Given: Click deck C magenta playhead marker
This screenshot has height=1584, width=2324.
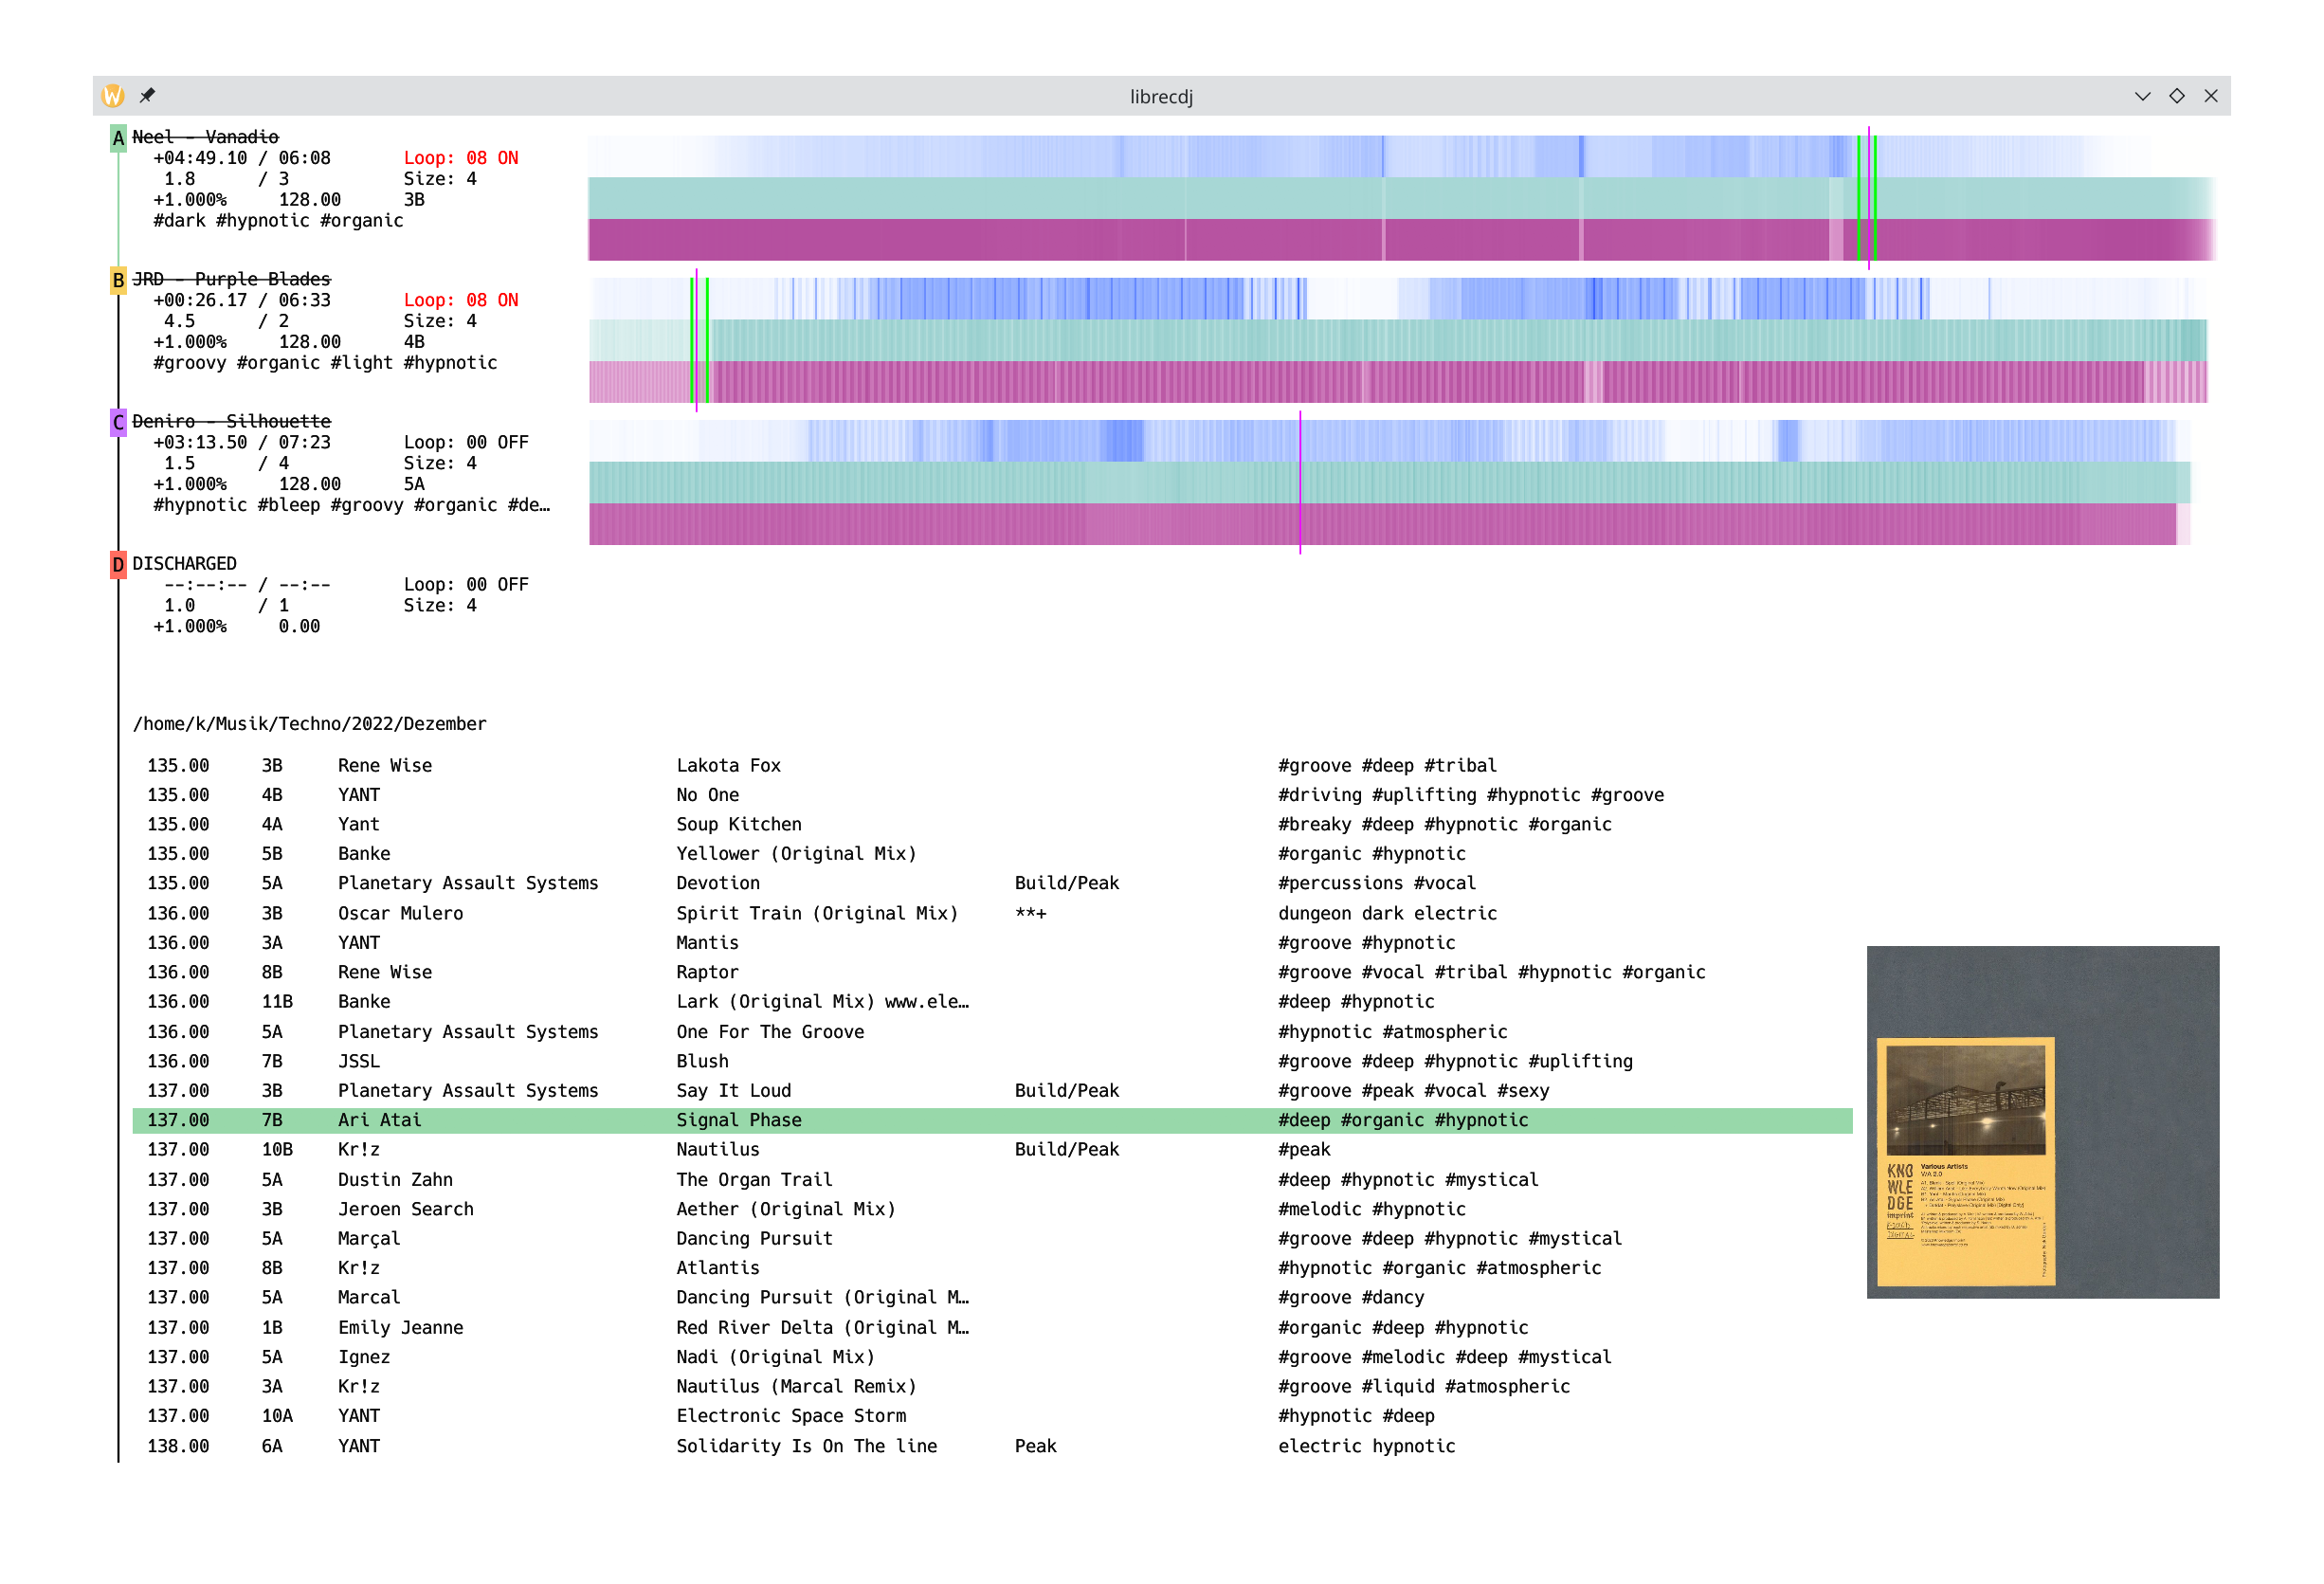Looking at the screenshot, I should click(x=1300, y=482).
